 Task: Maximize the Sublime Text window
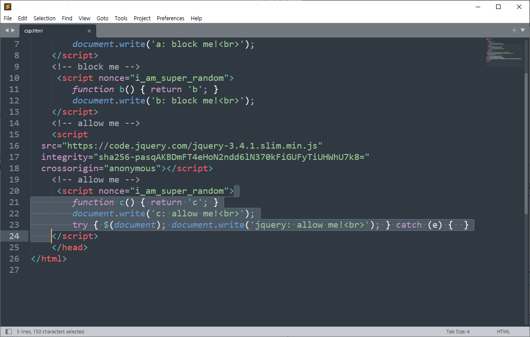coord(498,7)
